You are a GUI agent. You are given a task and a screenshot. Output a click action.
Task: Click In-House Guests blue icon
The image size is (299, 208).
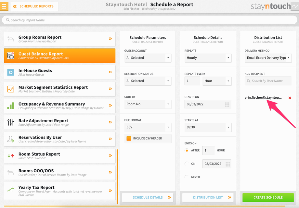coord(10,72)
